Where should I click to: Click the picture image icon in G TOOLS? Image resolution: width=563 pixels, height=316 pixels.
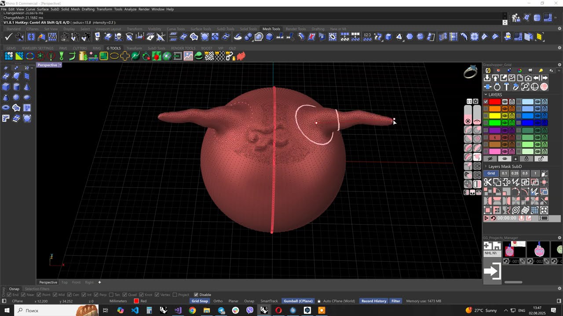point(188,56)
